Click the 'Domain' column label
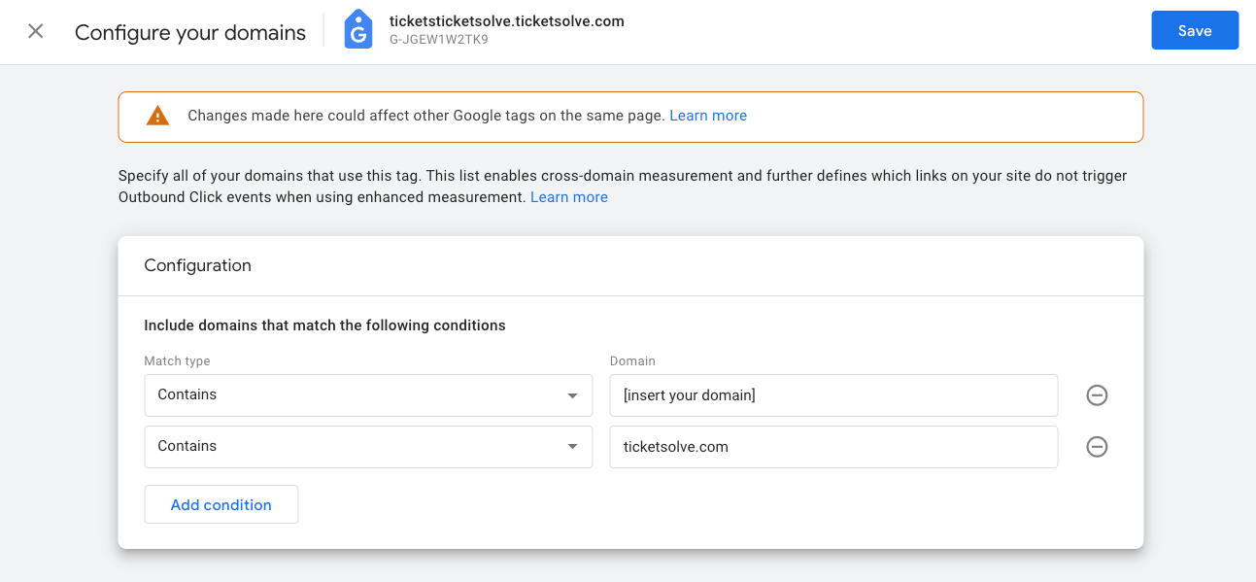Screen dimensions: 1256x582 click(x=632, y=360)
